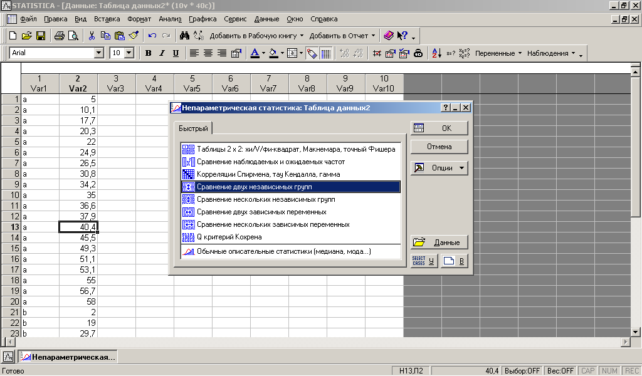Screen dimensions: 642x376
Task: Open print preview
Action: point(73,36)
